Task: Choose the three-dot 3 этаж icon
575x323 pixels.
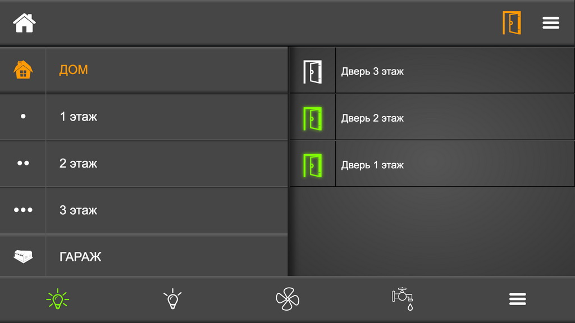Action: point(23,210)
